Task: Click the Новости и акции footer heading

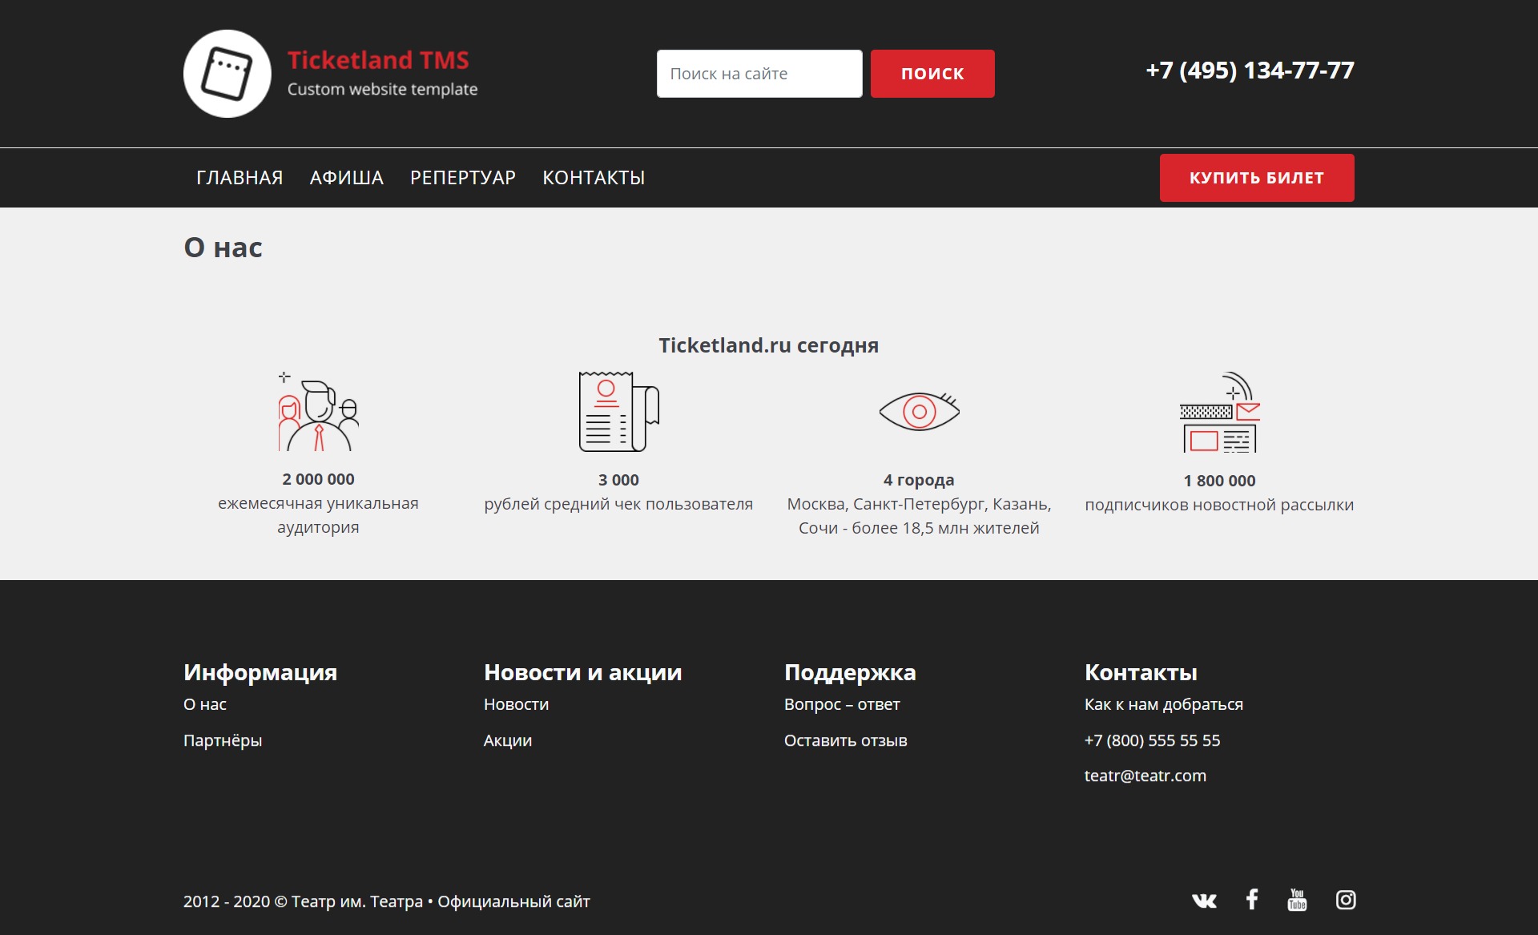Action: click(583, 672)
